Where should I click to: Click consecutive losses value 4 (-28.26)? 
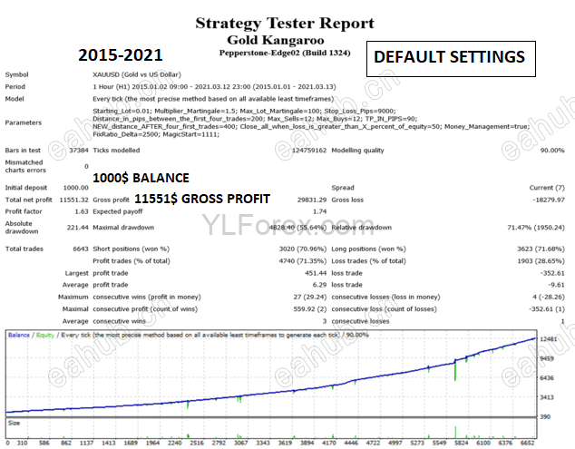549,297
